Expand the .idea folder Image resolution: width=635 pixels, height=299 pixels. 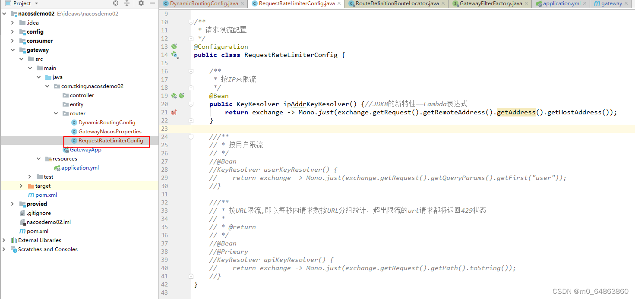(13, 23)
